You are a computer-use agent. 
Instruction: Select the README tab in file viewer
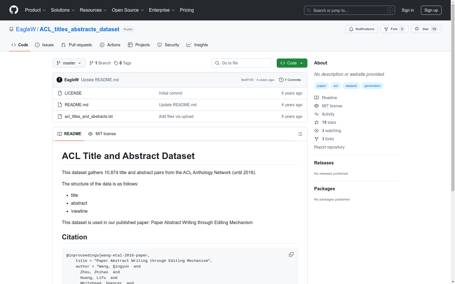coord(69,134)
